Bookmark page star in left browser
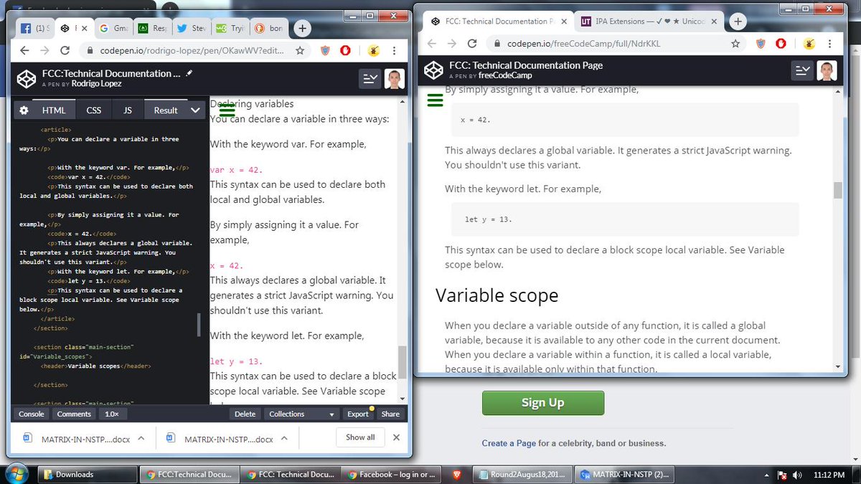Image resolution: width=861 pixels, height=484 pixels. (300, 50)
